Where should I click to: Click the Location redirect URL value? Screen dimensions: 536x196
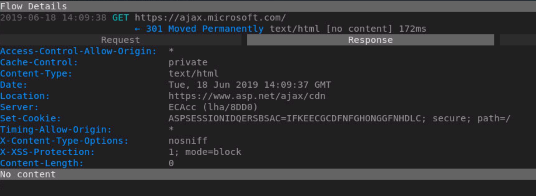247,96
